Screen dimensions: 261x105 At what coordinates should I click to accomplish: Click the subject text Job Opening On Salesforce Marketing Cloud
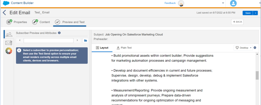[134, 34]
